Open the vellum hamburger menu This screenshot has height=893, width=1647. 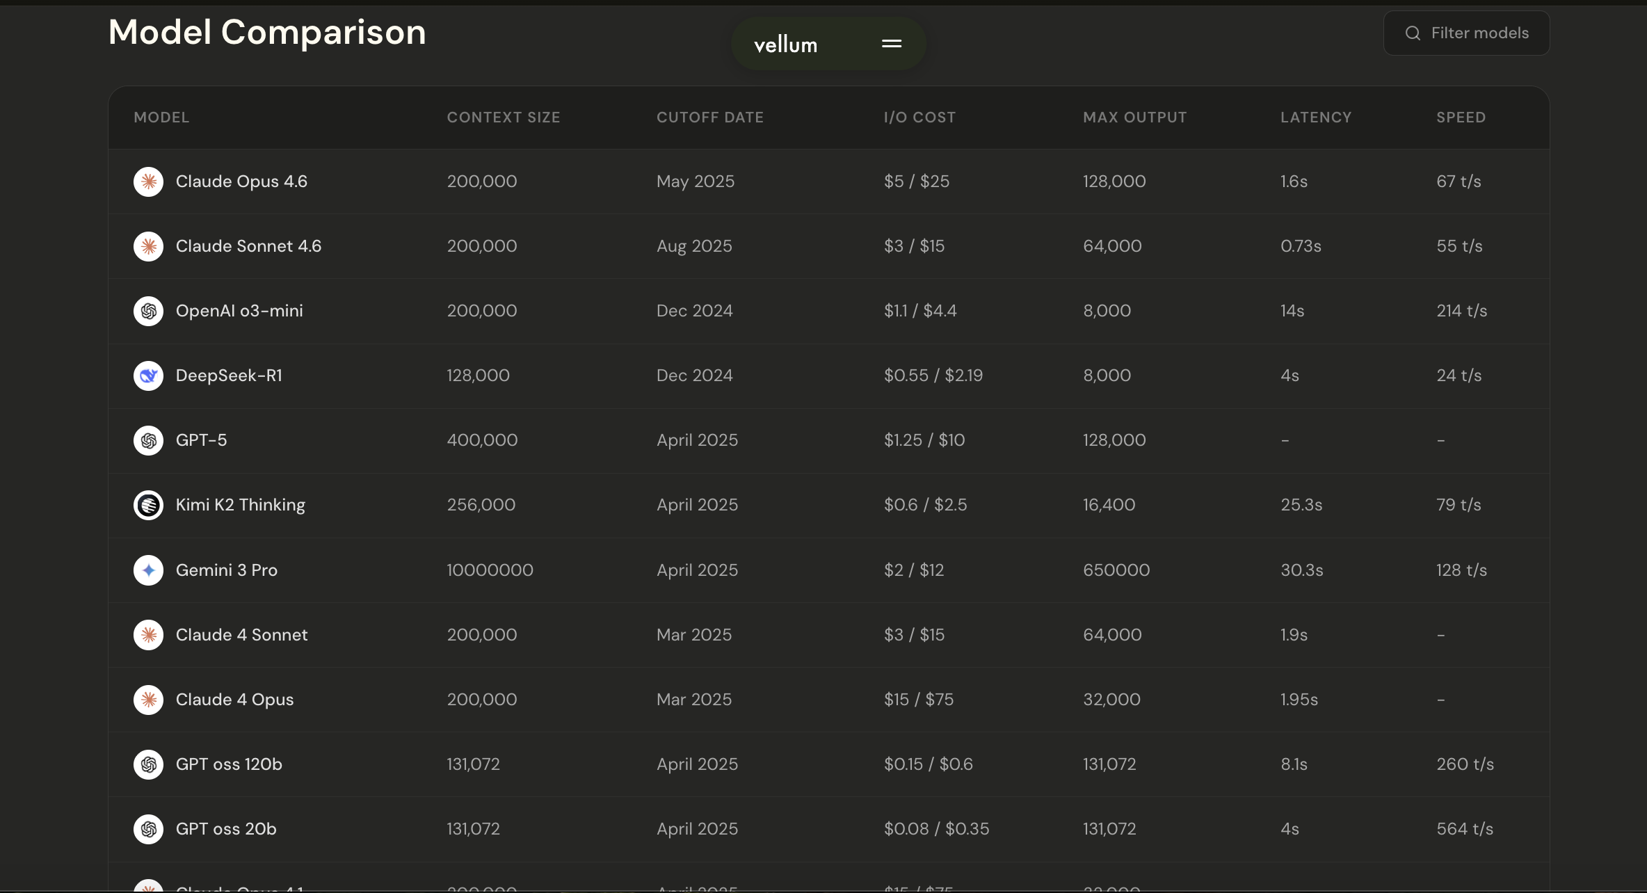coord(892,44)
